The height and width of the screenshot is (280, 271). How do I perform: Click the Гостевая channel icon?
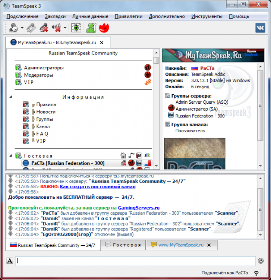tap(18, 156)
